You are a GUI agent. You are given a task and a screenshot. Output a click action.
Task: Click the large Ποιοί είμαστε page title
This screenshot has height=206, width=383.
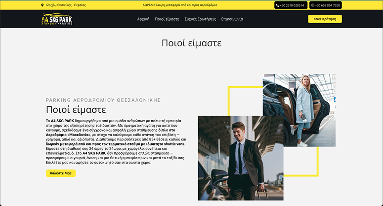pos(192,43)
